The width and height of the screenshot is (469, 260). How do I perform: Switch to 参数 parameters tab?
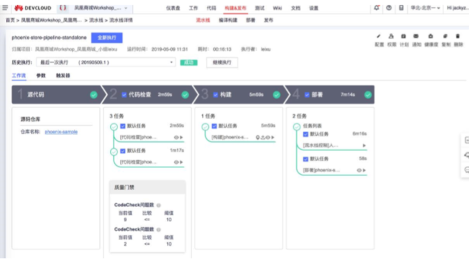(41, 75)
